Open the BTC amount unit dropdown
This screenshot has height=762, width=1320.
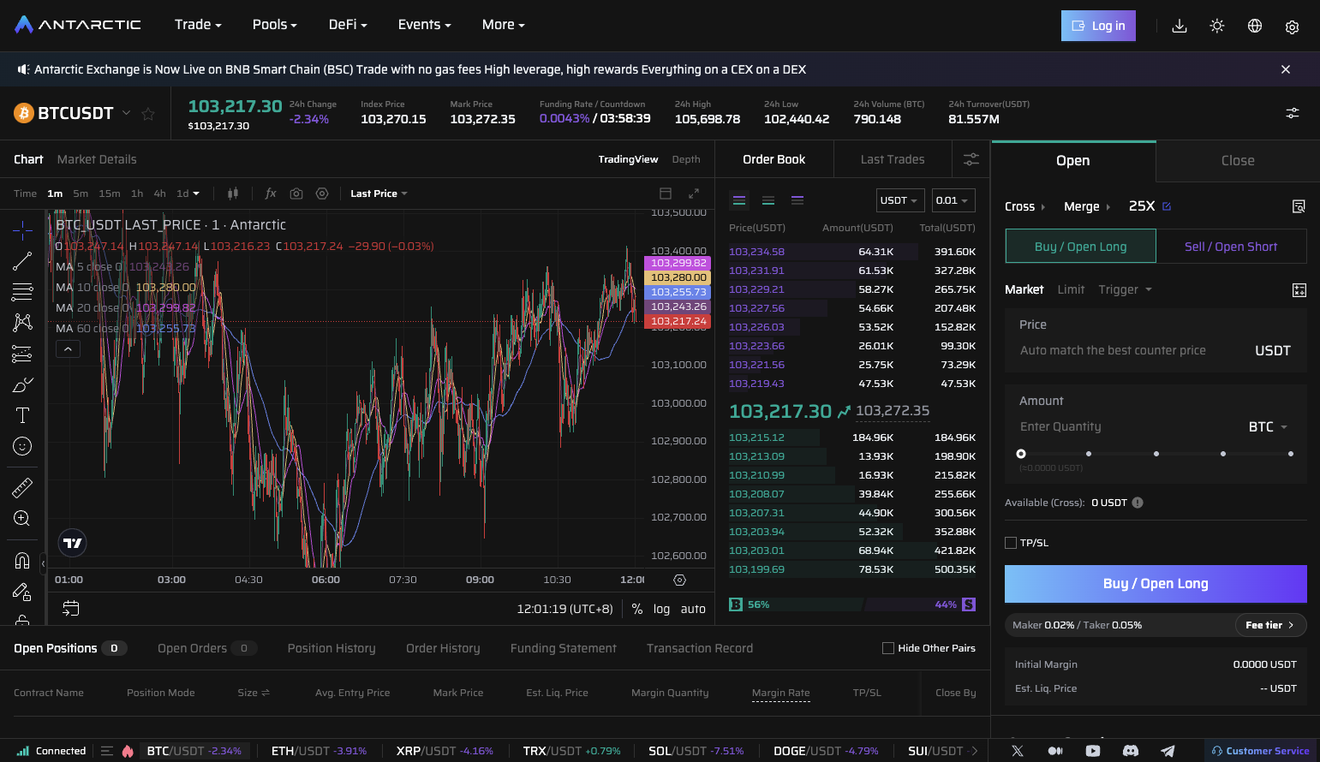click(1268, 426)
